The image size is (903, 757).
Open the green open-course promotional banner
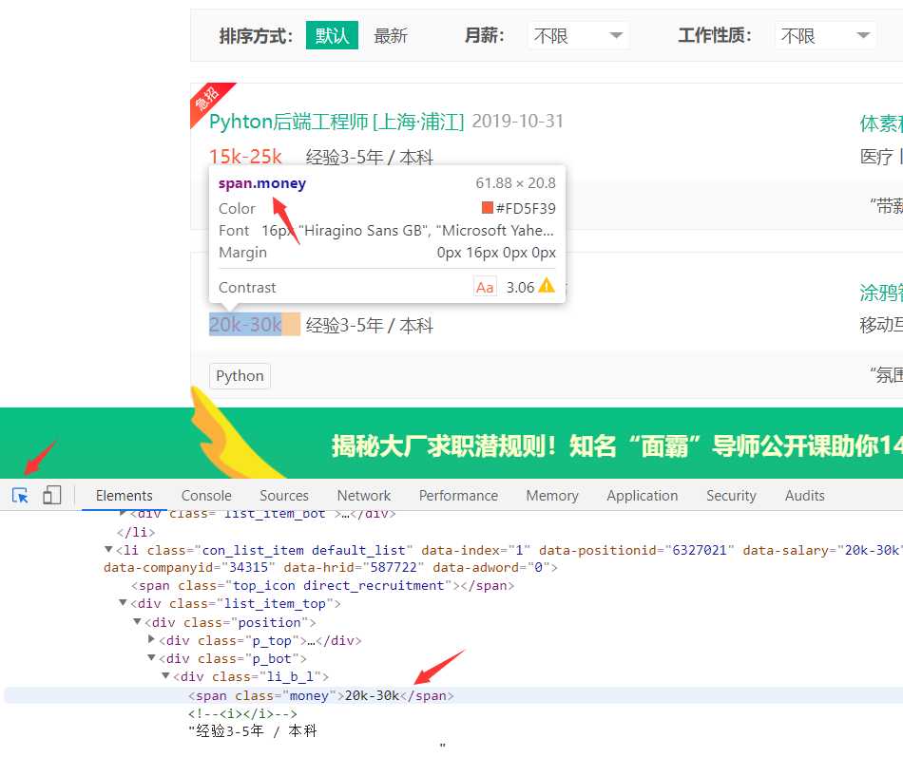(x=451, y=444)
